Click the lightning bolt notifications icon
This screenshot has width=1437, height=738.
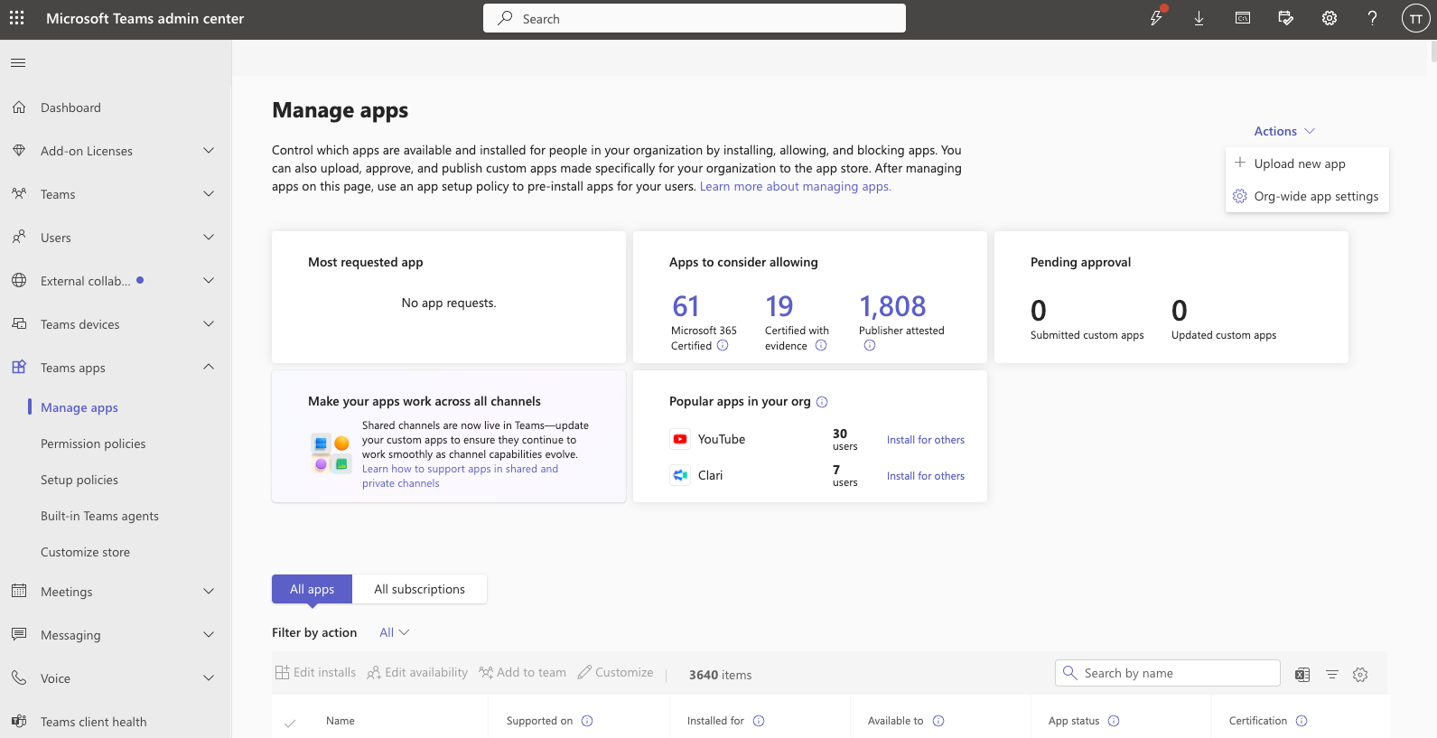tap(1156, 17)
